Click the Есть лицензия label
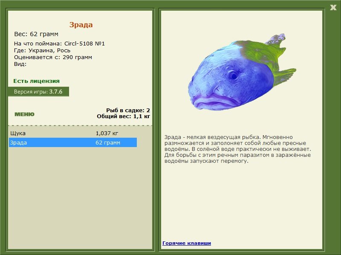This screenshot has height=255, width=341. 37,81
